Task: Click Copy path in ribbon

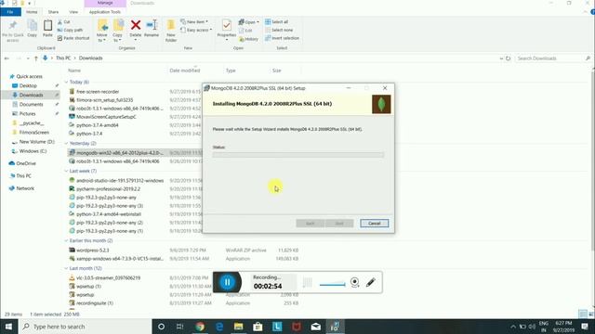Action: click(70, 30)
